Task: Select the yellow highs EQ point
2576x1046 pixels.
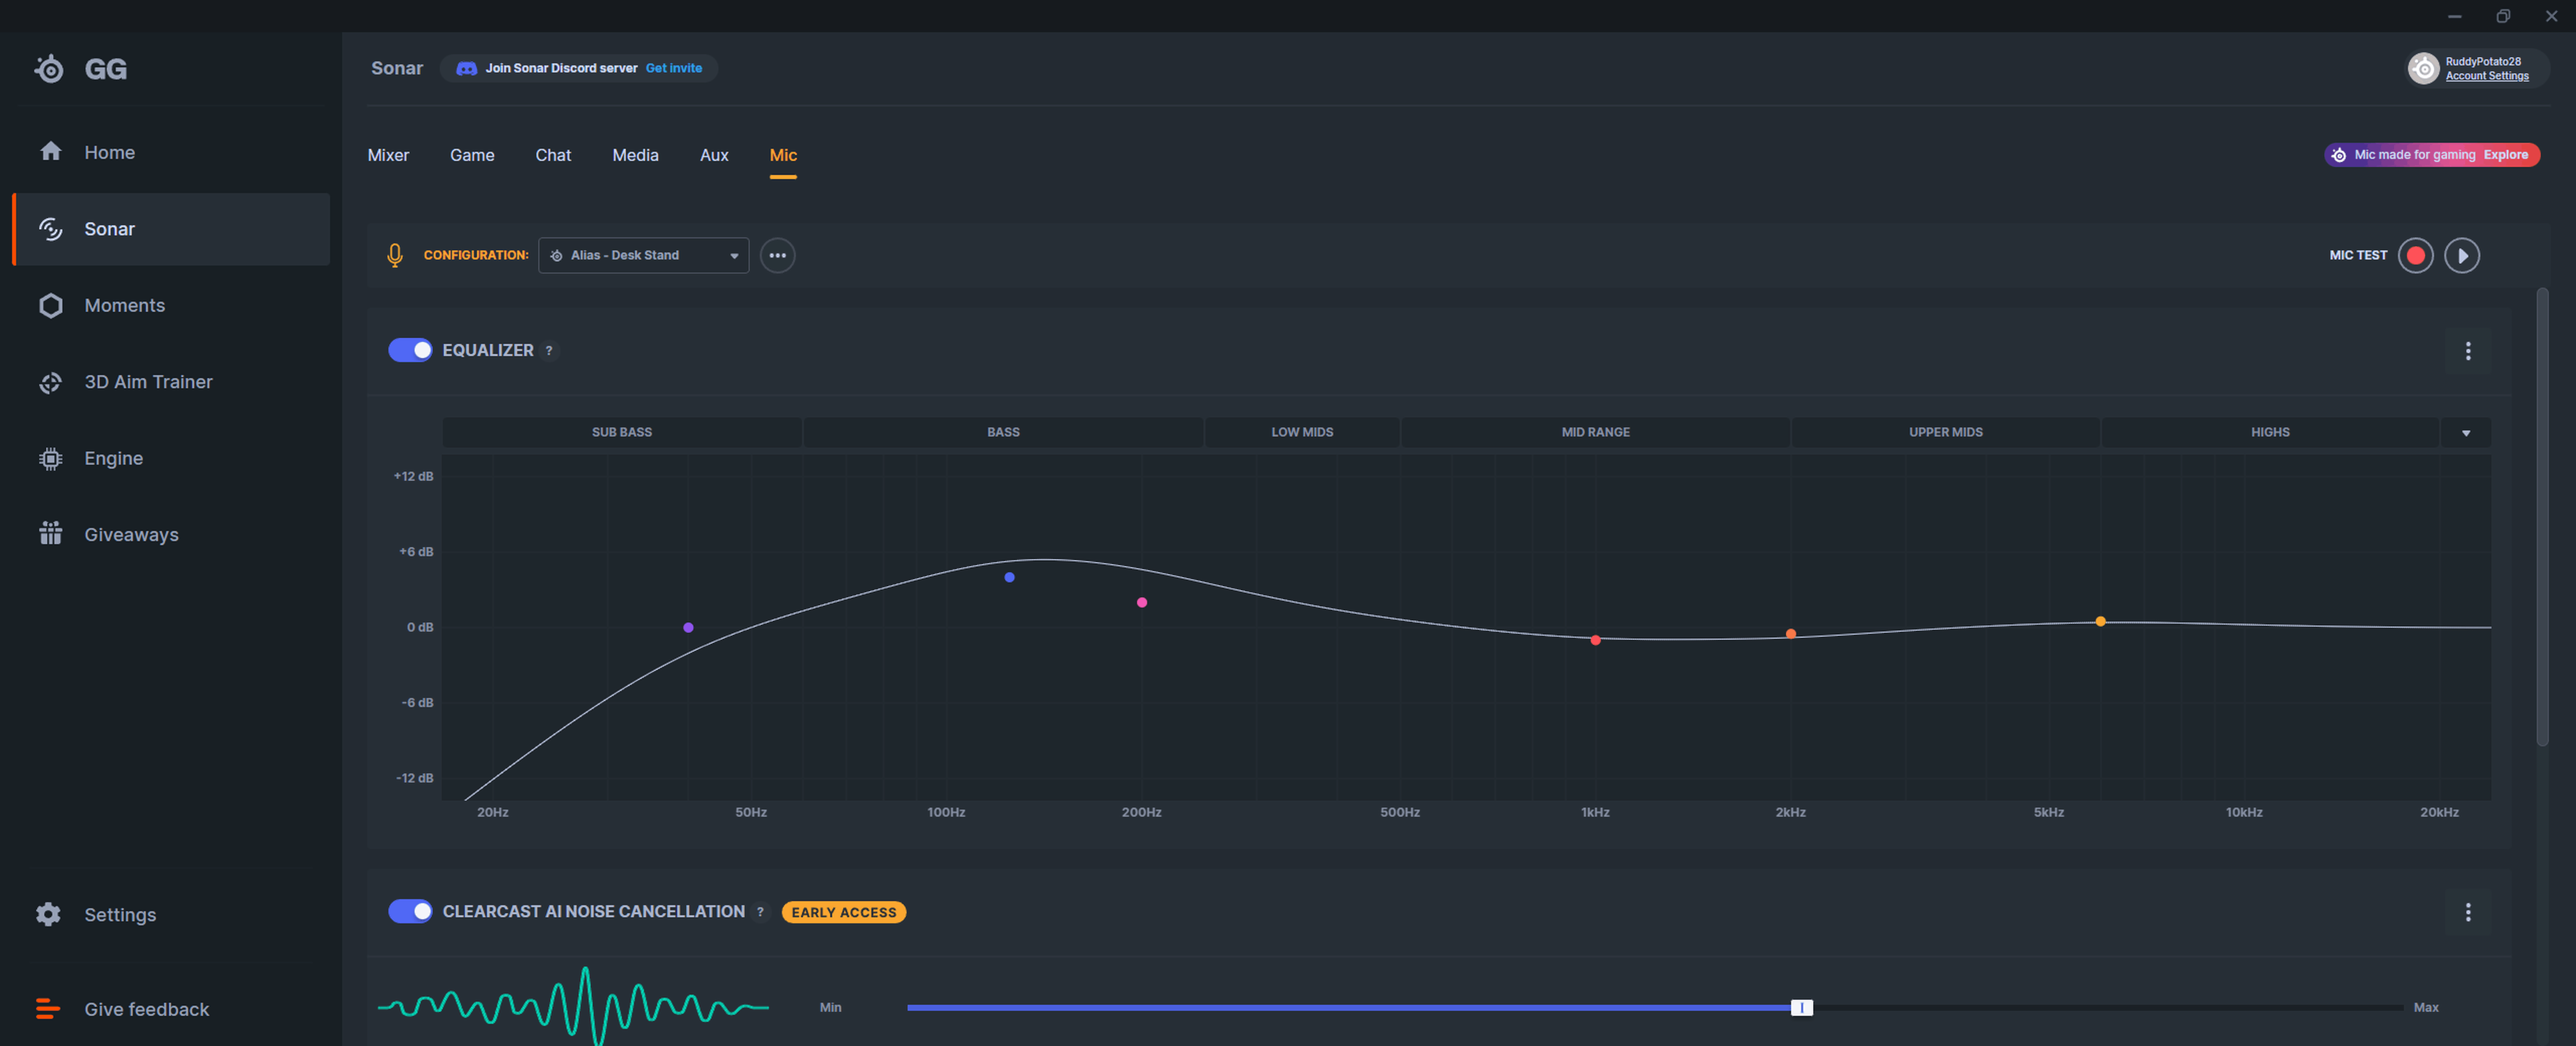Action: [2100, 621]
